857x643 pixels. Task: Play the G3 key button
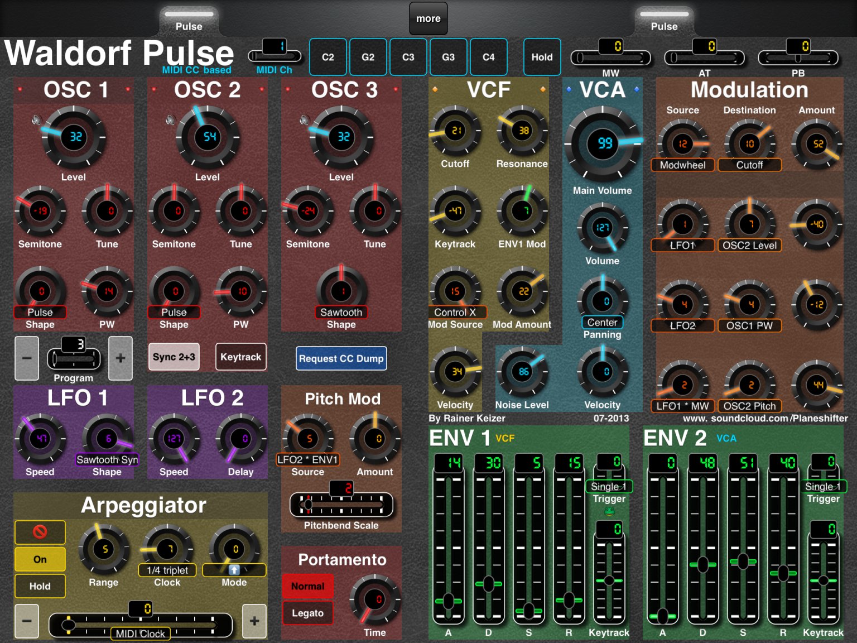point(449,57)
